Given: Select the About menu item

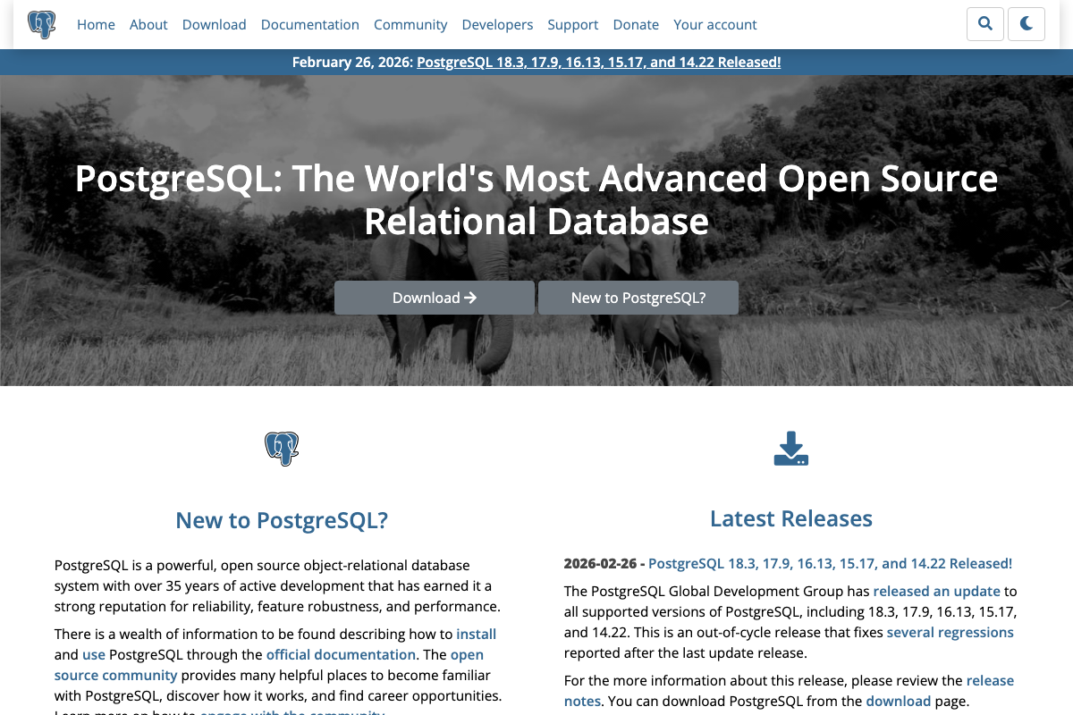Looking at the screenshot, I should tap(148, 25).
